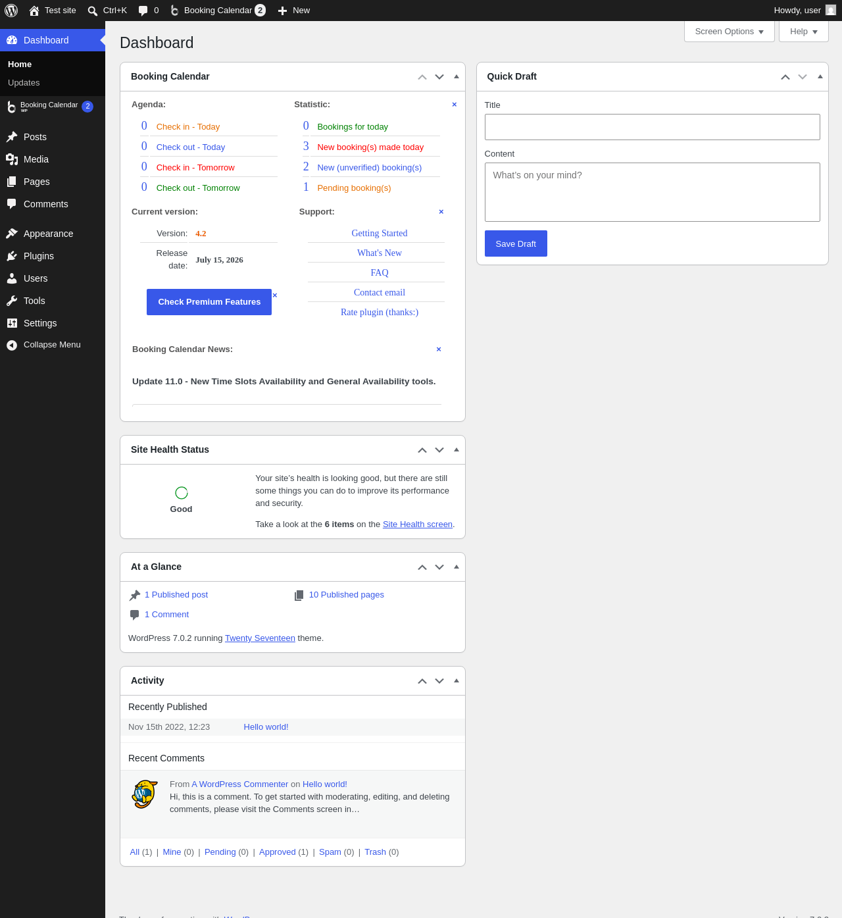Open 1 Published post link
The image size is (842, 918).
coord(176,595)
